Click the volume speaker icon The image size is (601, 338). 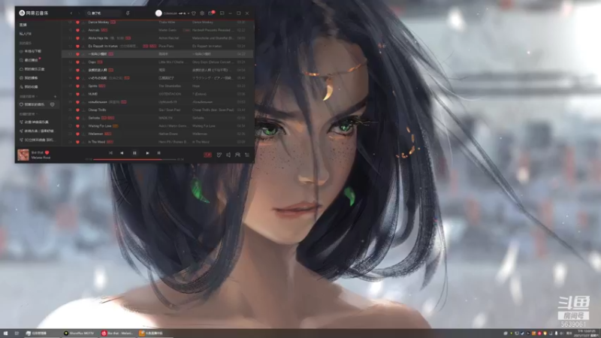coord(228,155)
